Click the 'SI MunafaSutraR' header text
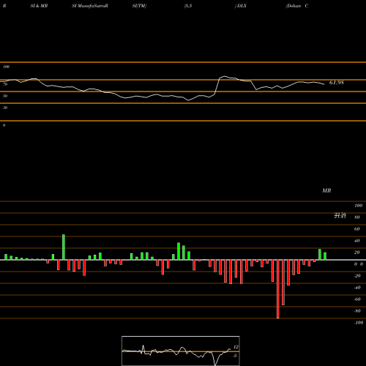366x366 pixels. tap(90, 6)
